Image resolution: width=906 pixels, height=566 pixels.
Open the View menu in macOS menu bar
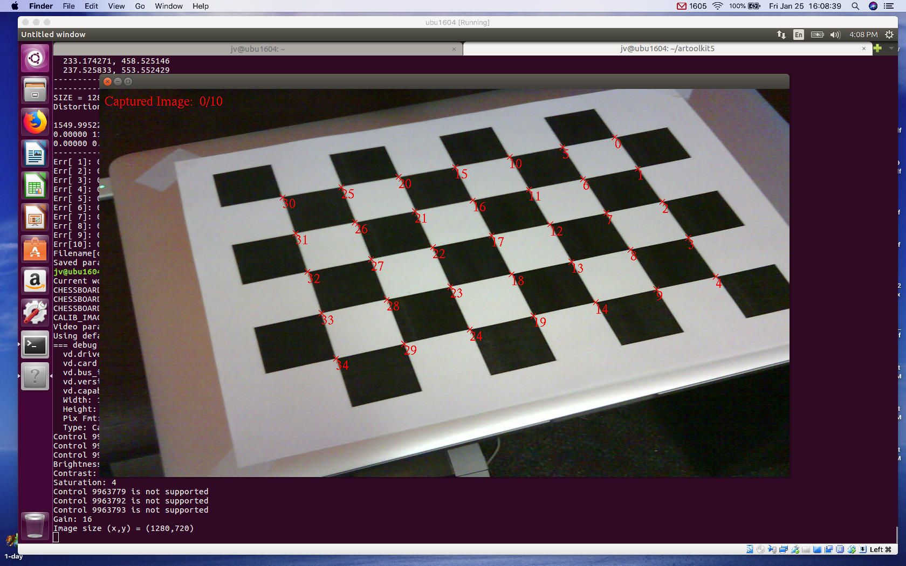pos(116,6)
